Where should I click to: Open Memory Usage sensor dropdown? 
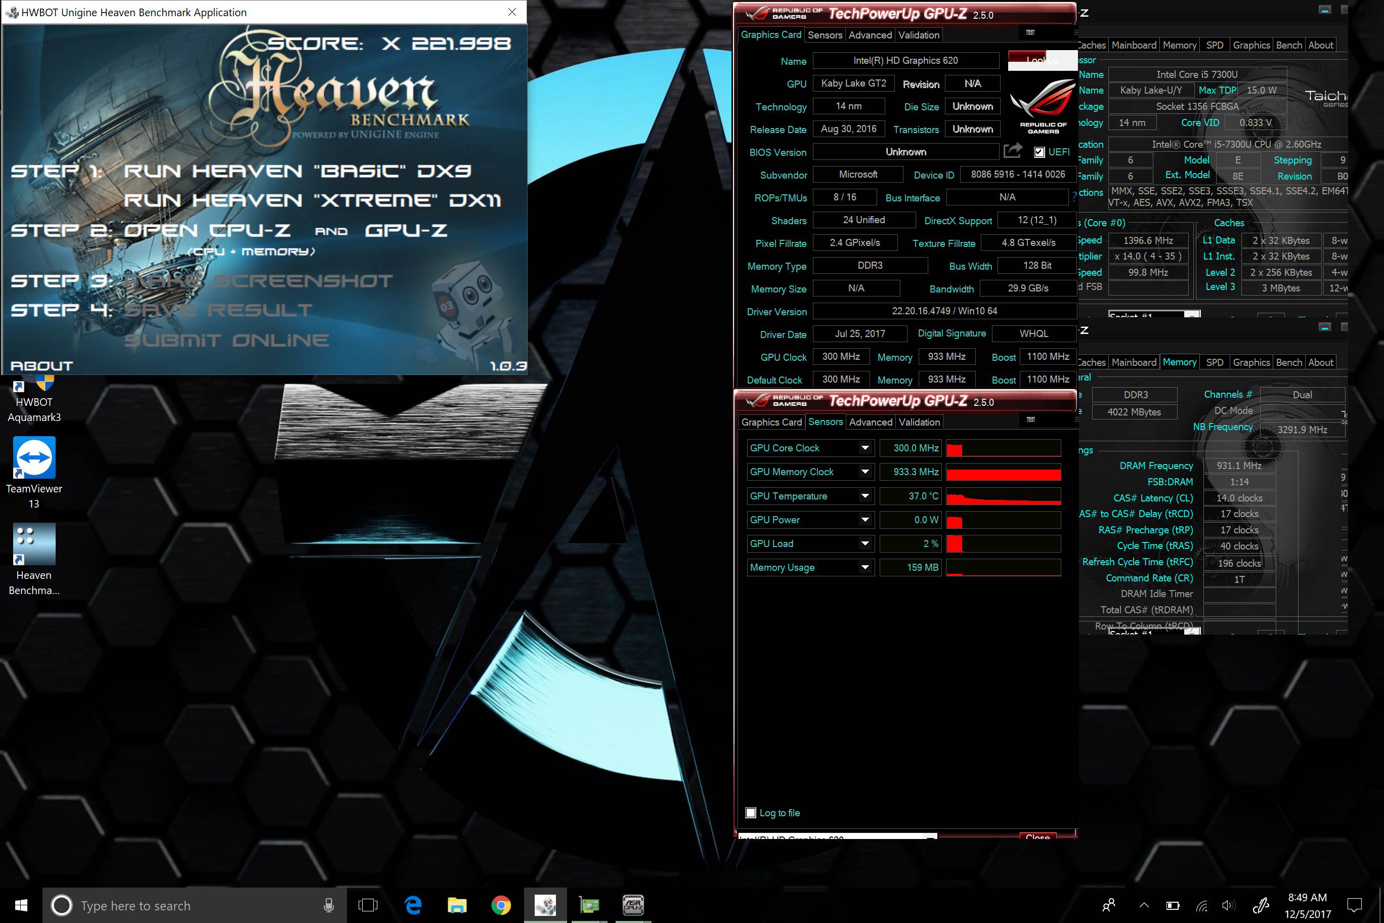coord(865,567)
